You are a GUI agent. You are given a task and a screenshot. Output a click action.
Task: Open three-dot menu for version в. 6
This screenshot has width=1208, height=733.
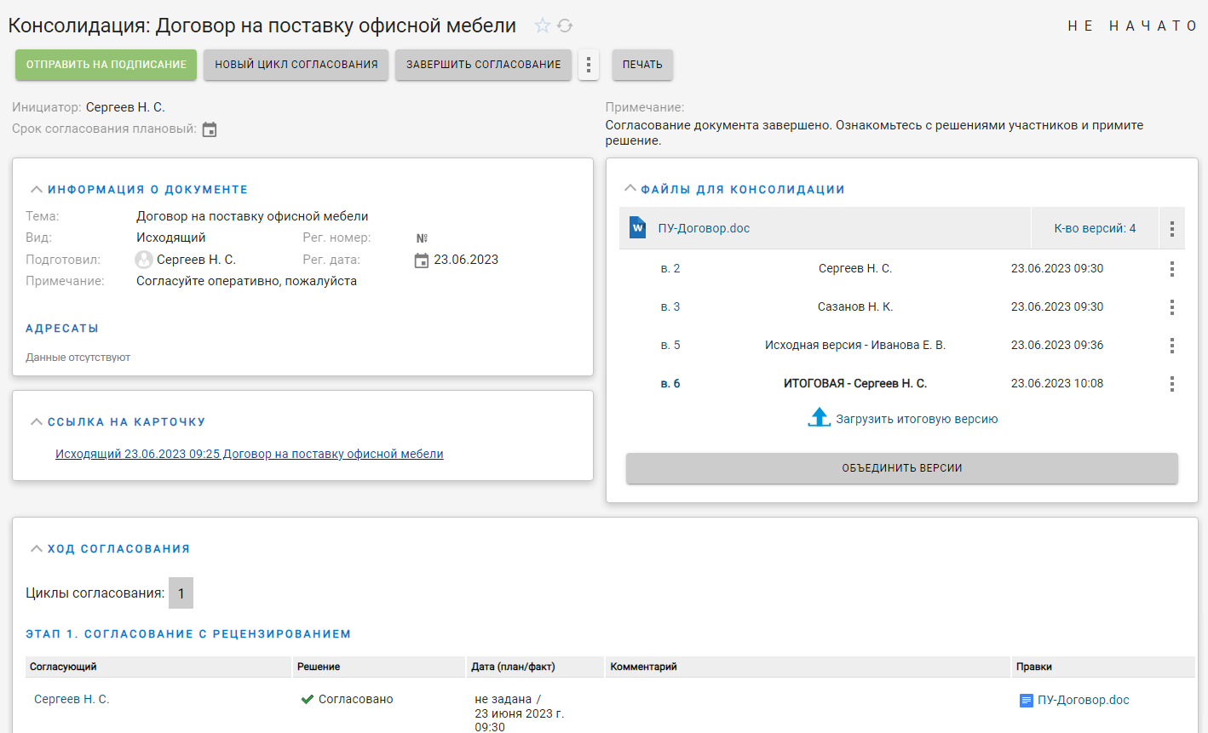pyautogui.click(x=1172, y=384)
